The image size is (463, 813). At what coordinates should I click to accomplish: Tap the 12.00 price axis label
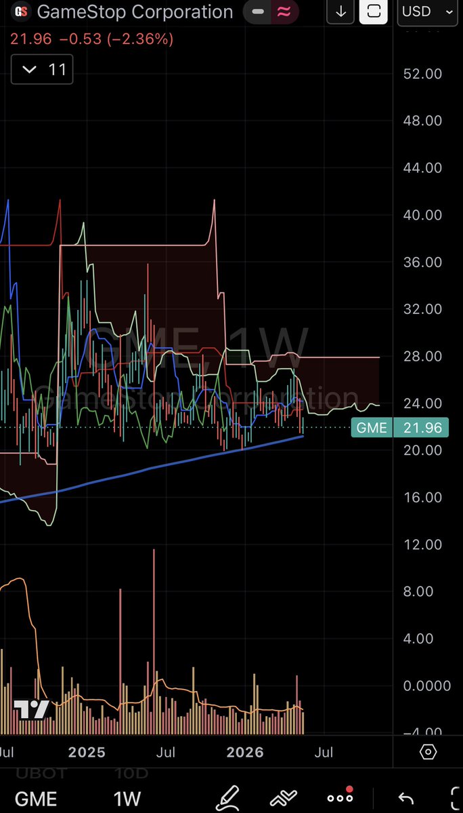coord(422,544)
